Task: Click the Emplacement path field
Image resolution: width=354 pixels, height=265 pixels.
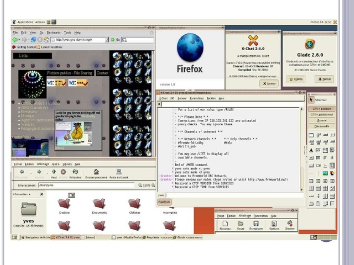Action: tap(86, 185)
